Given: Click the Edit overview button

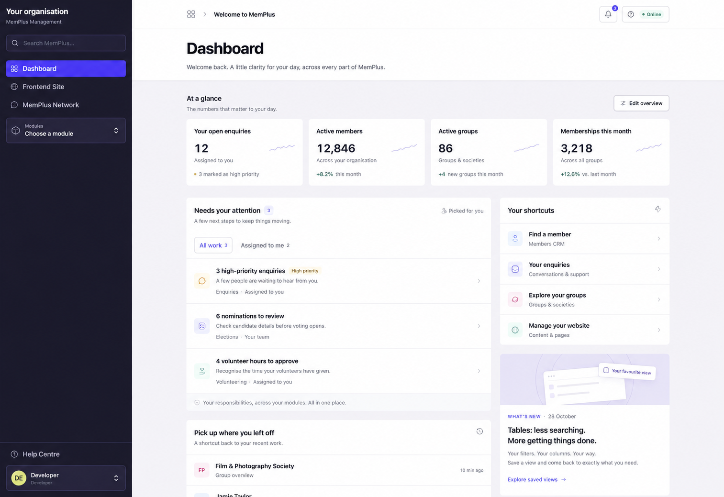Looking at the screenshot, I should click(x=641, y=103).
